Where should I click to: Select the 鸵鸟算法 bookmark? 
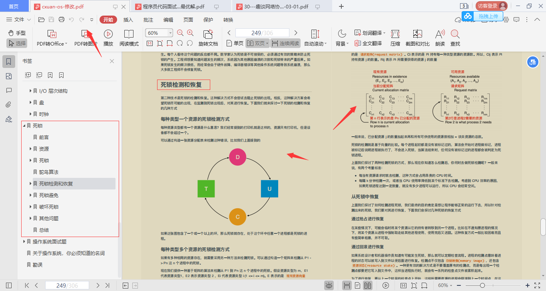coord(49,172)
